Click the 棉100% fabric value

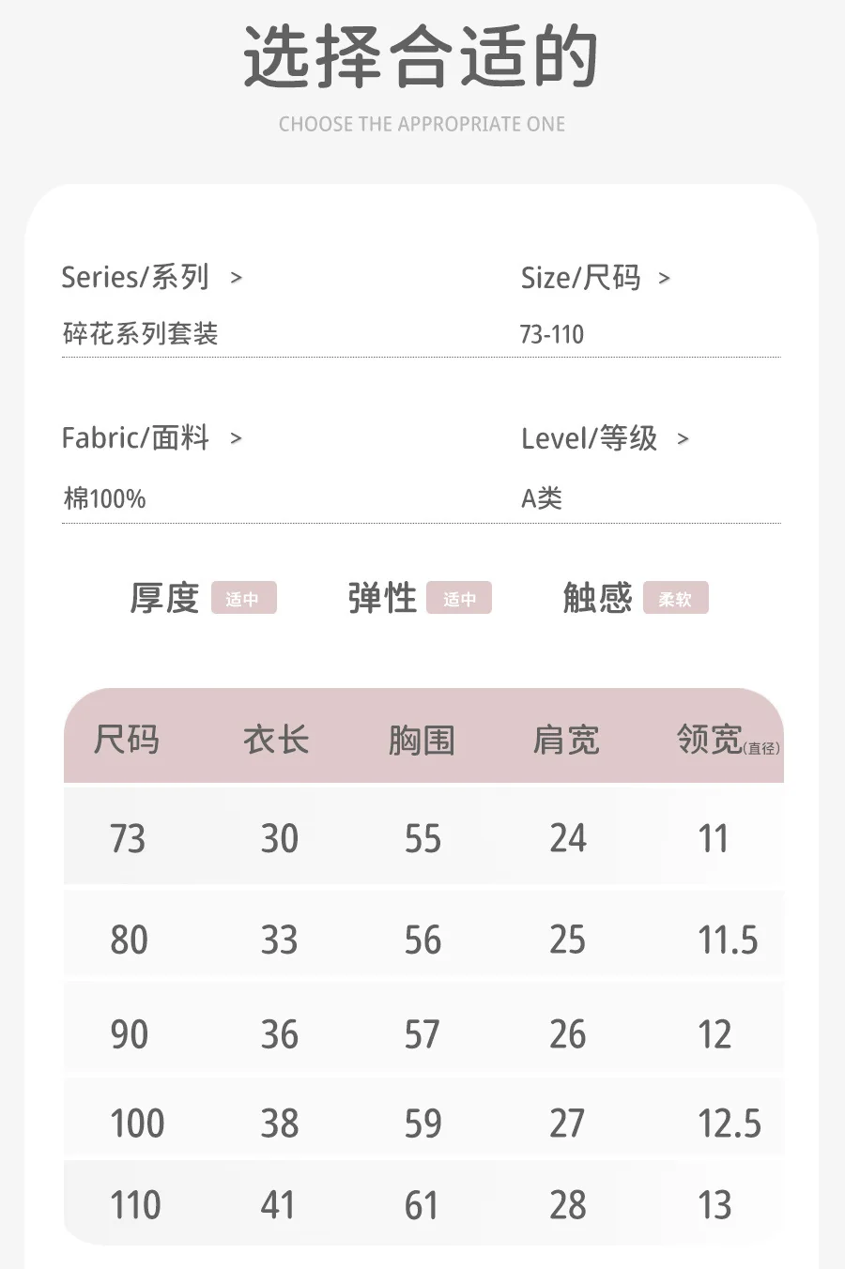click(x=104, y=498)
